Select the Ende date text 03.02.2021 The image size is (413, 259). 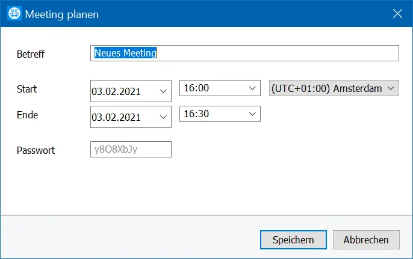[116, 117]
